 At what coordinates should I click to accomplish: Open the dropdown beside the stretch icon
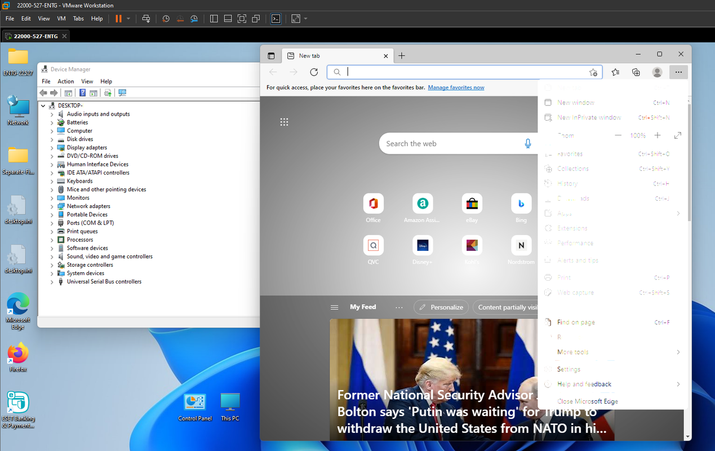coord(306,19)
